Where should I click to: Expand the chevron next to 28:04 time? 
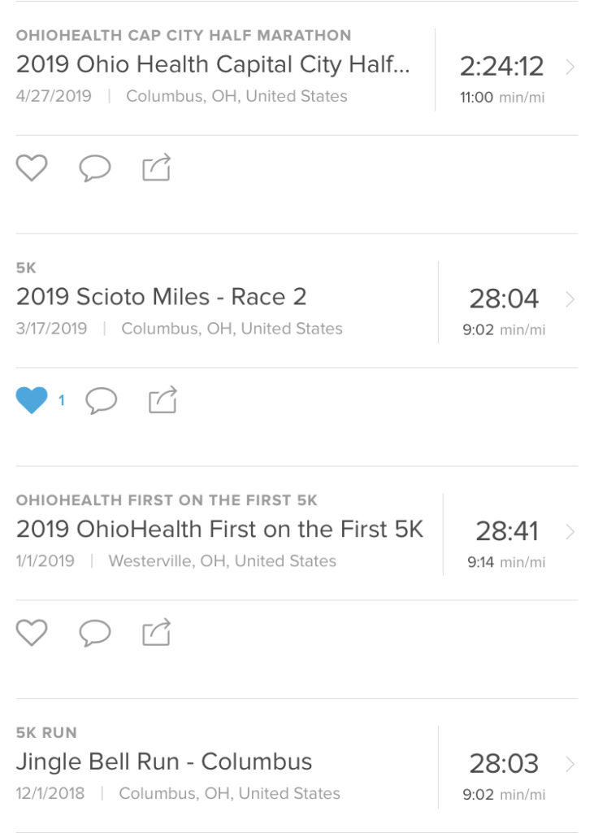pos(570,299)
